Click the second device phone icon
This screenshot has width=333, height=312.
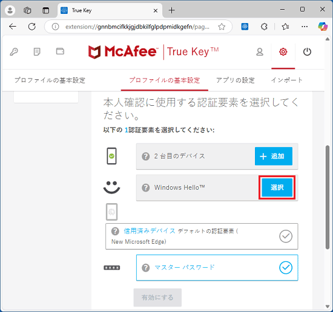111,156
